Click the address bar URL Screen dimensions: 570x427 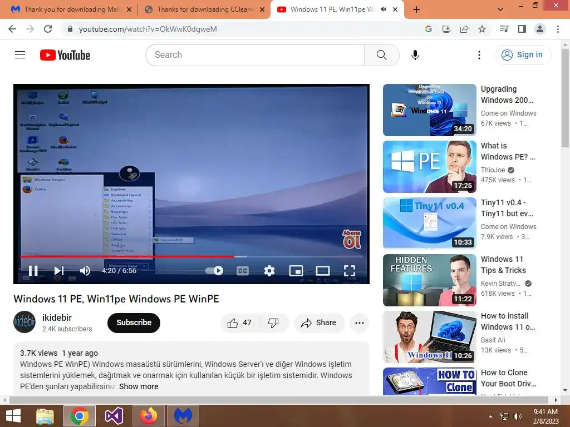tap(148, 29)
